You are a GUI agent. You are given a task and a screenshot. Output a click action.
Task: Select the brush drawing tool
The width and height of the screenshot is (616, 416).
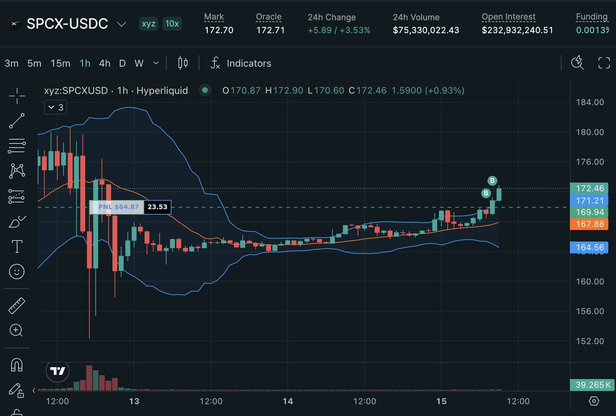click(x=17, y=221)
